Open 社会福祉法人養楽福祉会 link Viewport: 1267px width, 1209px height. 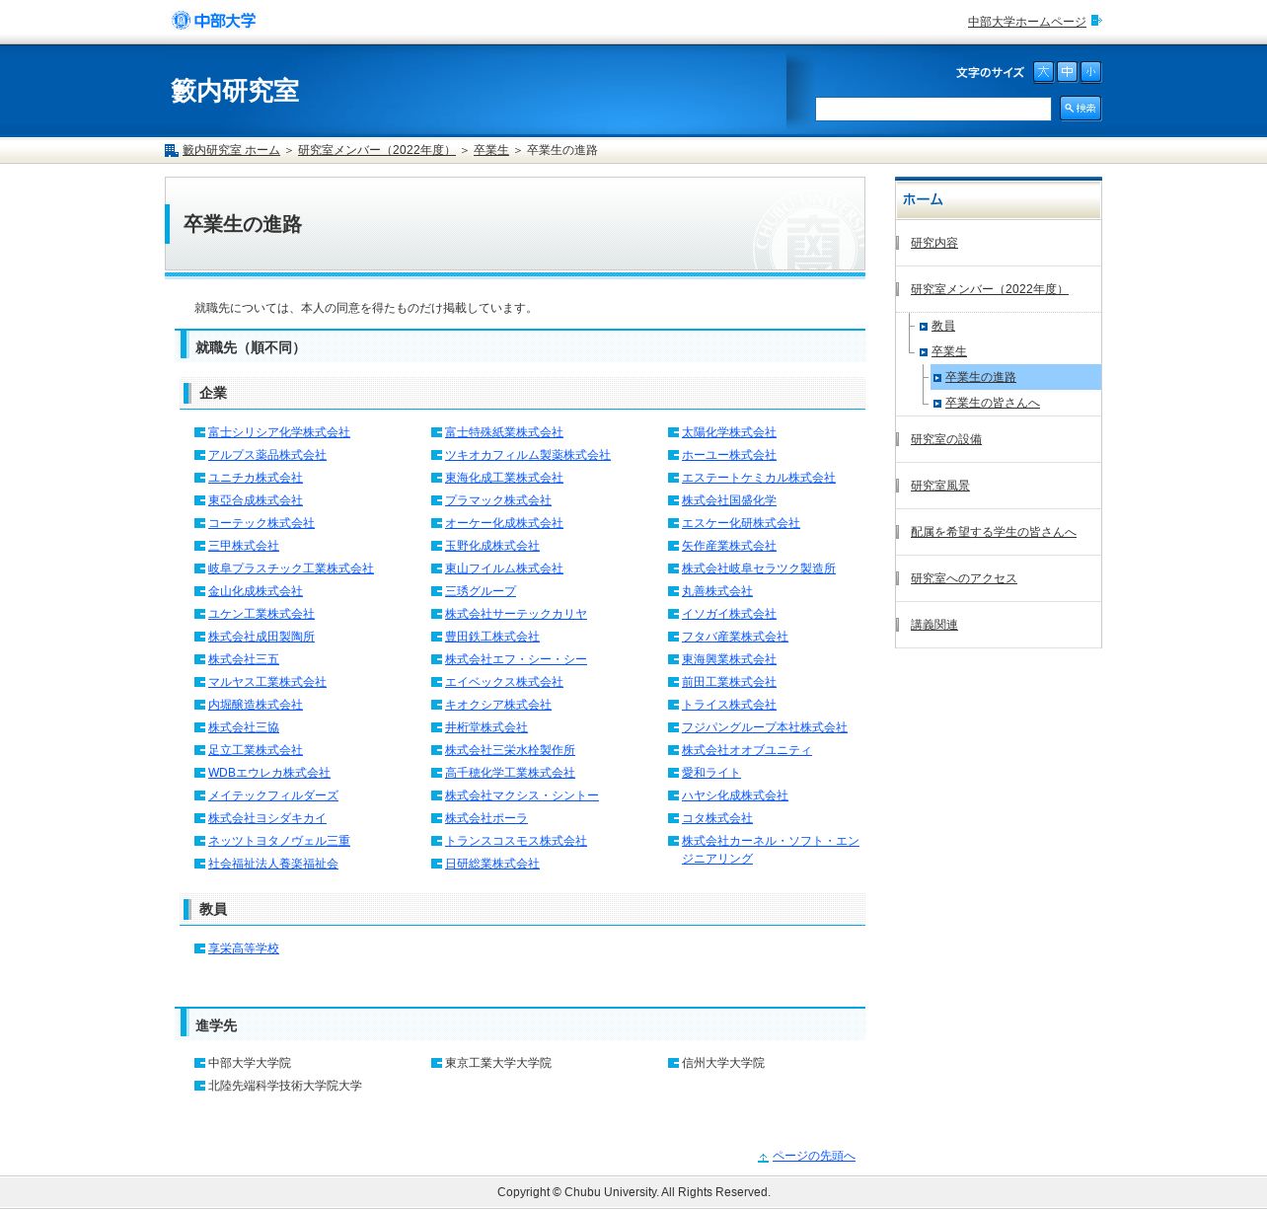(273, 864)
